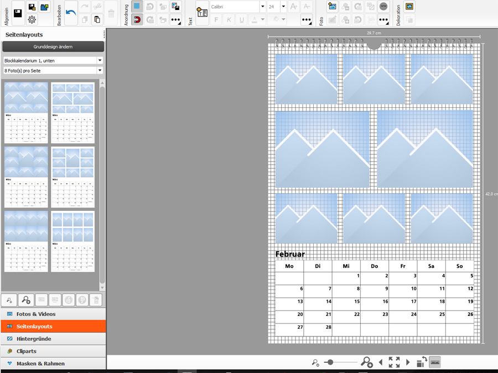Open more Anordnung options
The width and height of the screenshot is (498, 373).
click(x=175, y=19)
